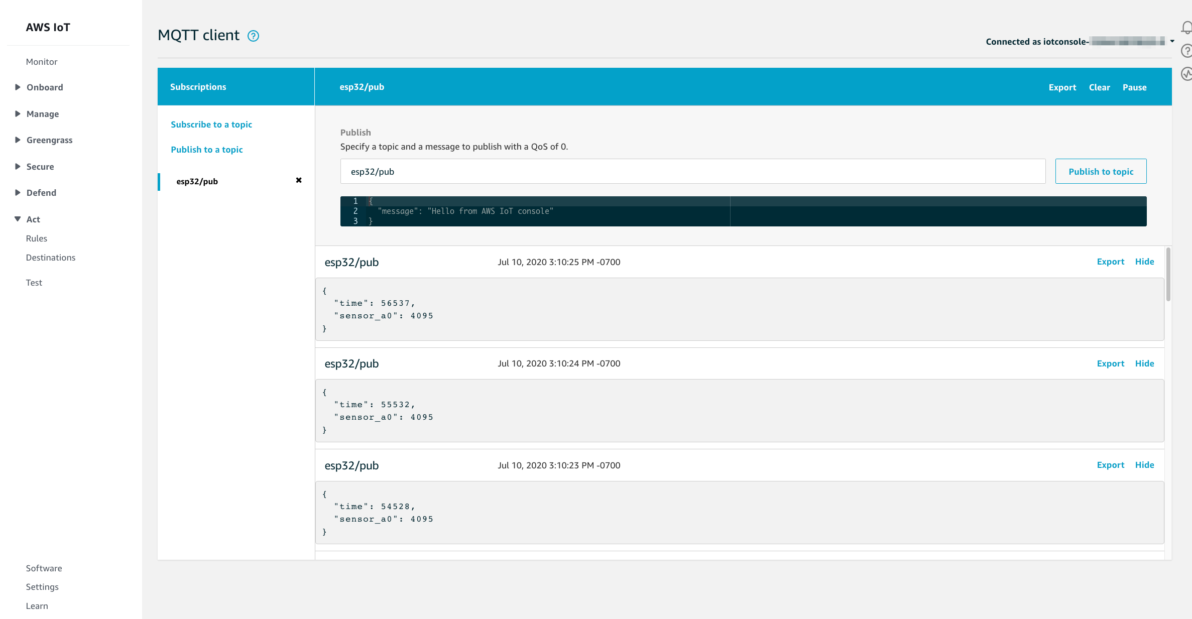Focus the publish topic input field

point(693,172)
